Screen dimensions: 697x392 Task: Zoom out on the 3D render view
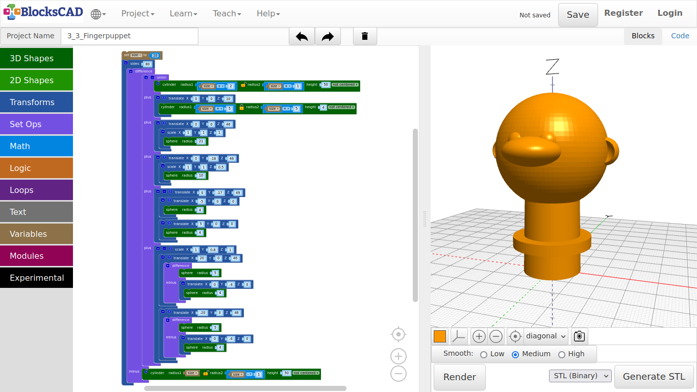[x=496, y=336]
